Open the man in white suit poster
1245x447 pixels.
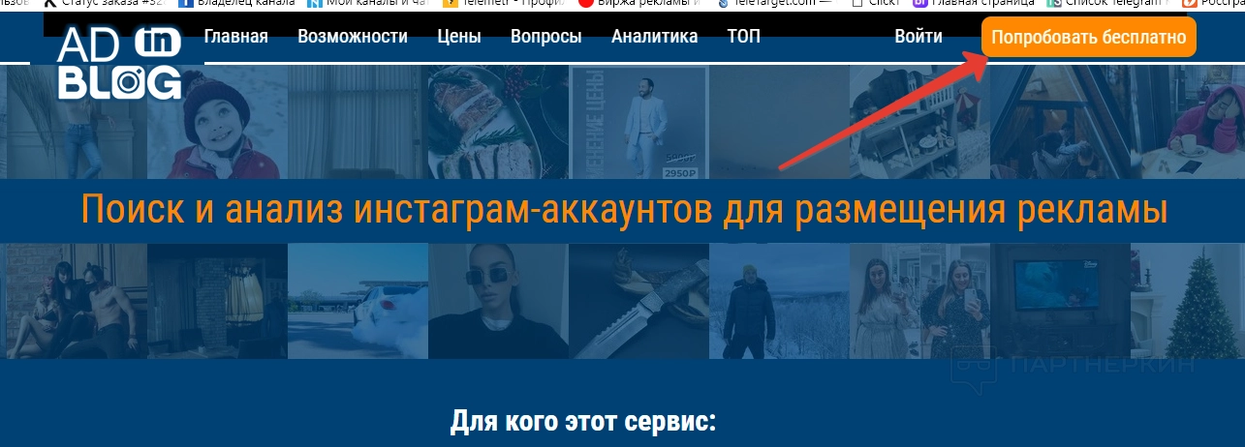click(638, 122)
